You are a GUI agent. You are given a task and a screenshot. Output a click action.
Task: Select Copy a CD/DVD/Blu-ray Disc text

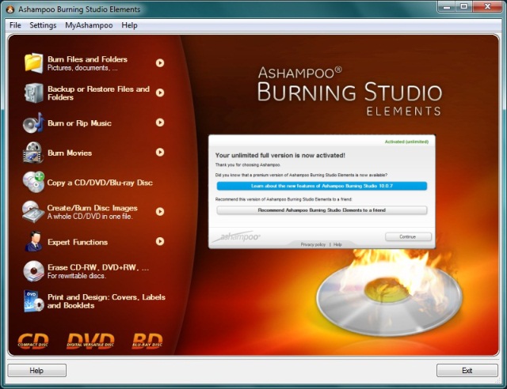(x=100, y=183)
